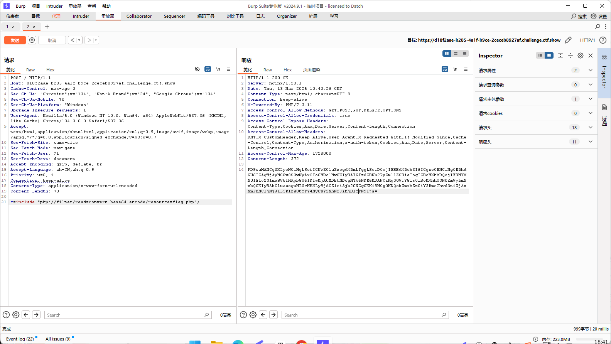Toggle line wrap in request panel
The height and width of the screenshot is (344, 611).
click(x=208, y=69)
